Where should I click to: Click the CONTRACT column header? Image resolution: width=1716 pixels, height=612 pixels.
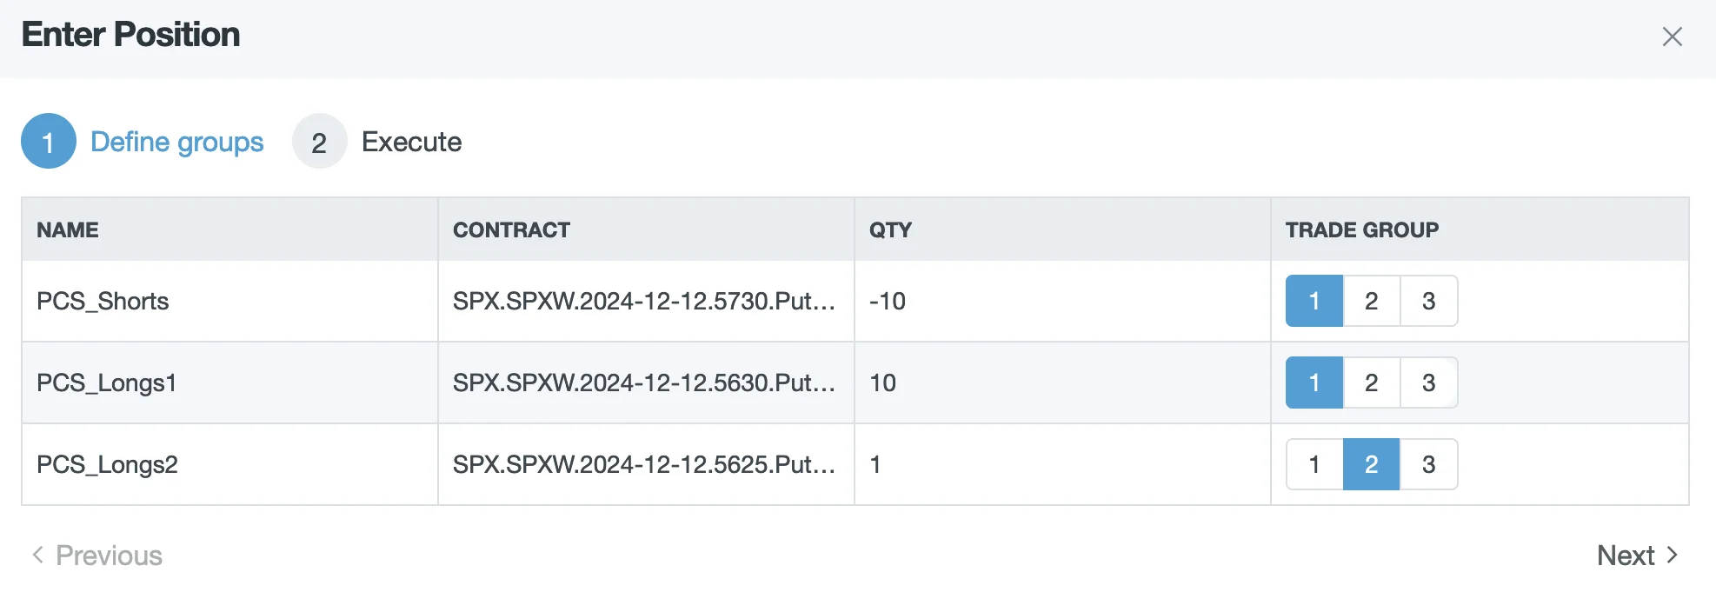click(x=511, y=229)
